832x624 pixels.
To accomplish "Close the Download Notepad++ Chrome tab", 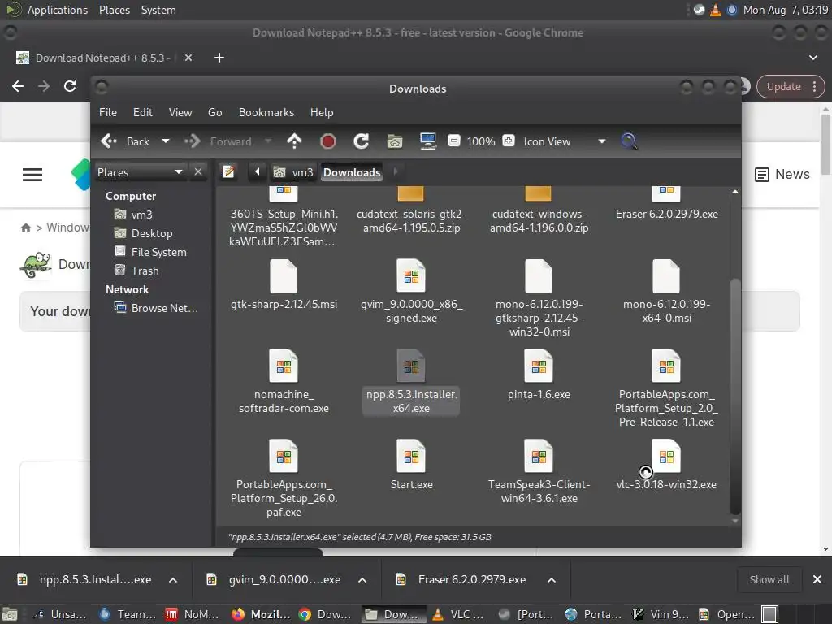I will tap(188, 58).
